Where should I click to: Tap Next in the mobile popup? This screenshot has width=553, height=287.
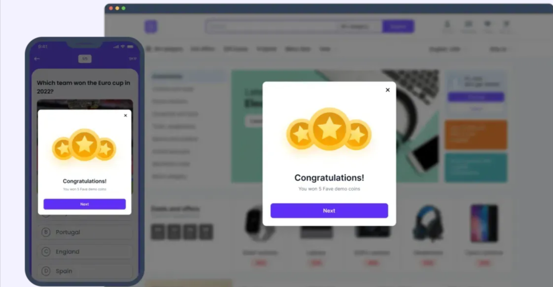point(84,204)
